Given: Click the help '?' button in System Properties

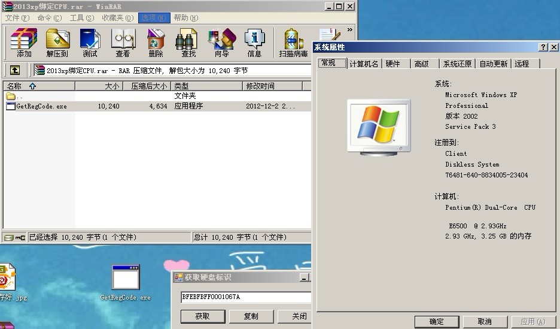Looking at the screenshot, I should click(543, 47).
